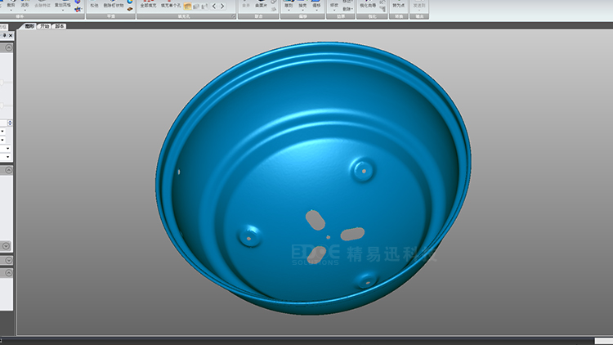Collapse the top left panel section
The image size is (613, 345).
8,49
